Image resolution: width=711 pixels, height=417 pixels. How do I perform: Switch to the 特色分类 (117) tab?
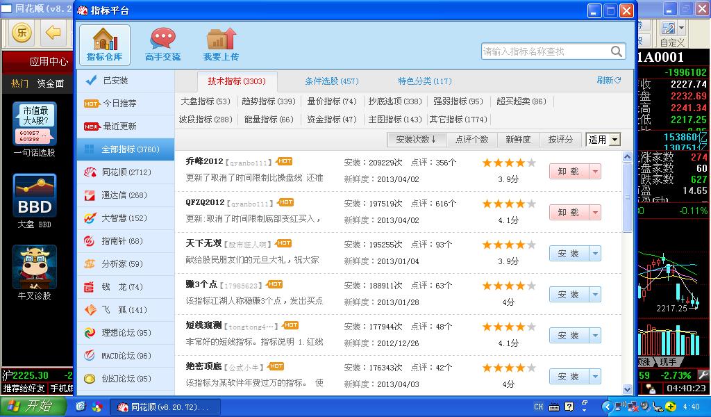425,81
